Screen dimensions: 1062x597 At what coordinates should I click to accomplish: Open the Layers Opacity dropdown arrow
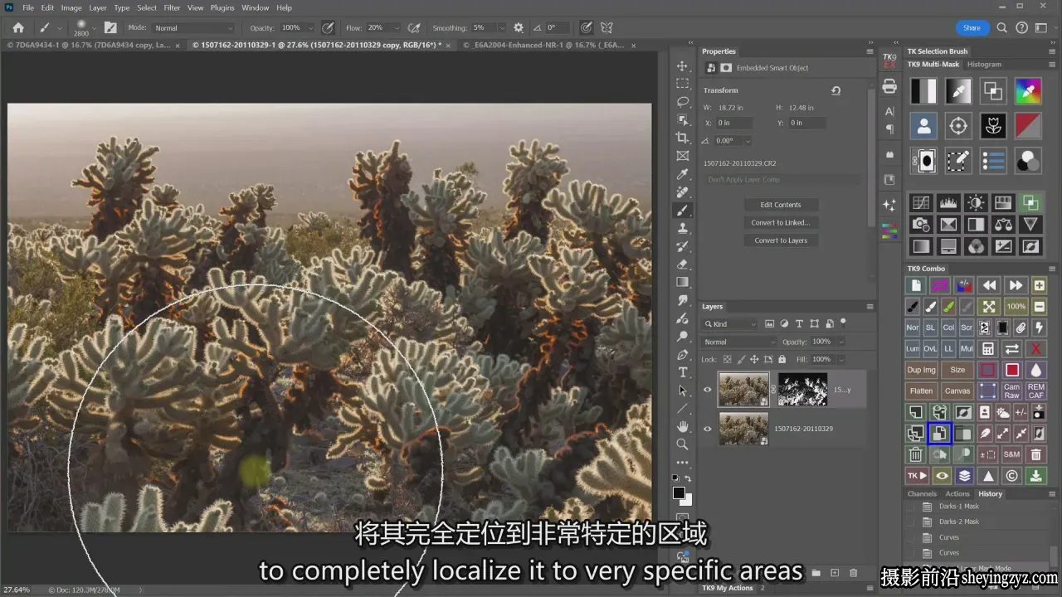pos(840,342)
